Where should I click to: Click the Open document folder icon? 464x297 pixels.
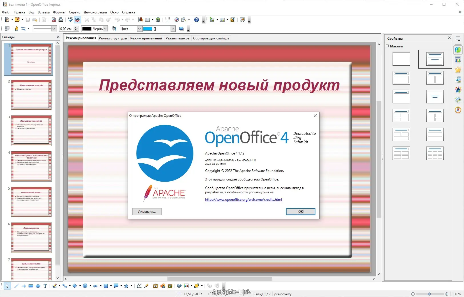pos(17,20)
